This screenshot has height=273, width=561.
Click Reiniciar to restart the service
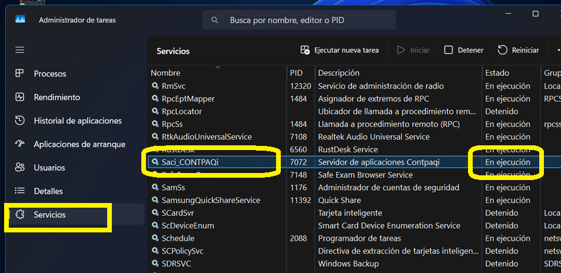(518, 50)
